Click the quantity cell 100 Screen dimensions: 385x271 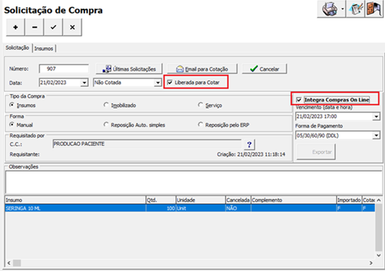(161, 208)
